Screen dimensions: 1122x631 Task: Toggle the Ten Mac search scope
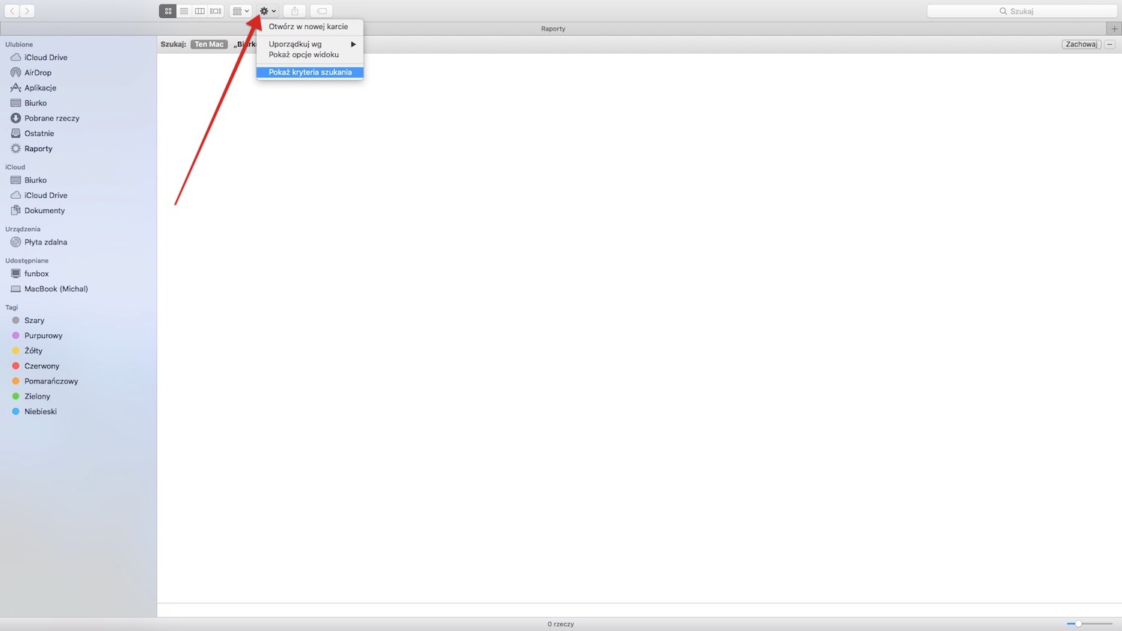pyautogui.click(x=209, y=44)
